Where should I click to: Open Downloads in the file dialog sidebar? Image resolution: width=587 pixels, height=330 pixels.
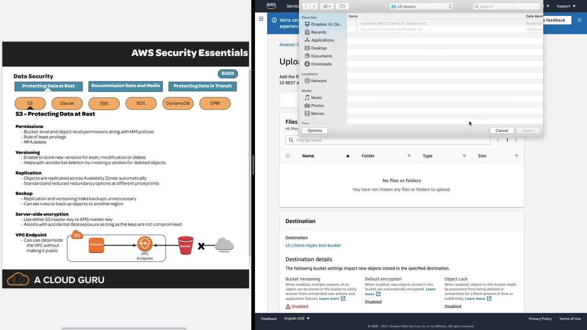coord(318,64)
